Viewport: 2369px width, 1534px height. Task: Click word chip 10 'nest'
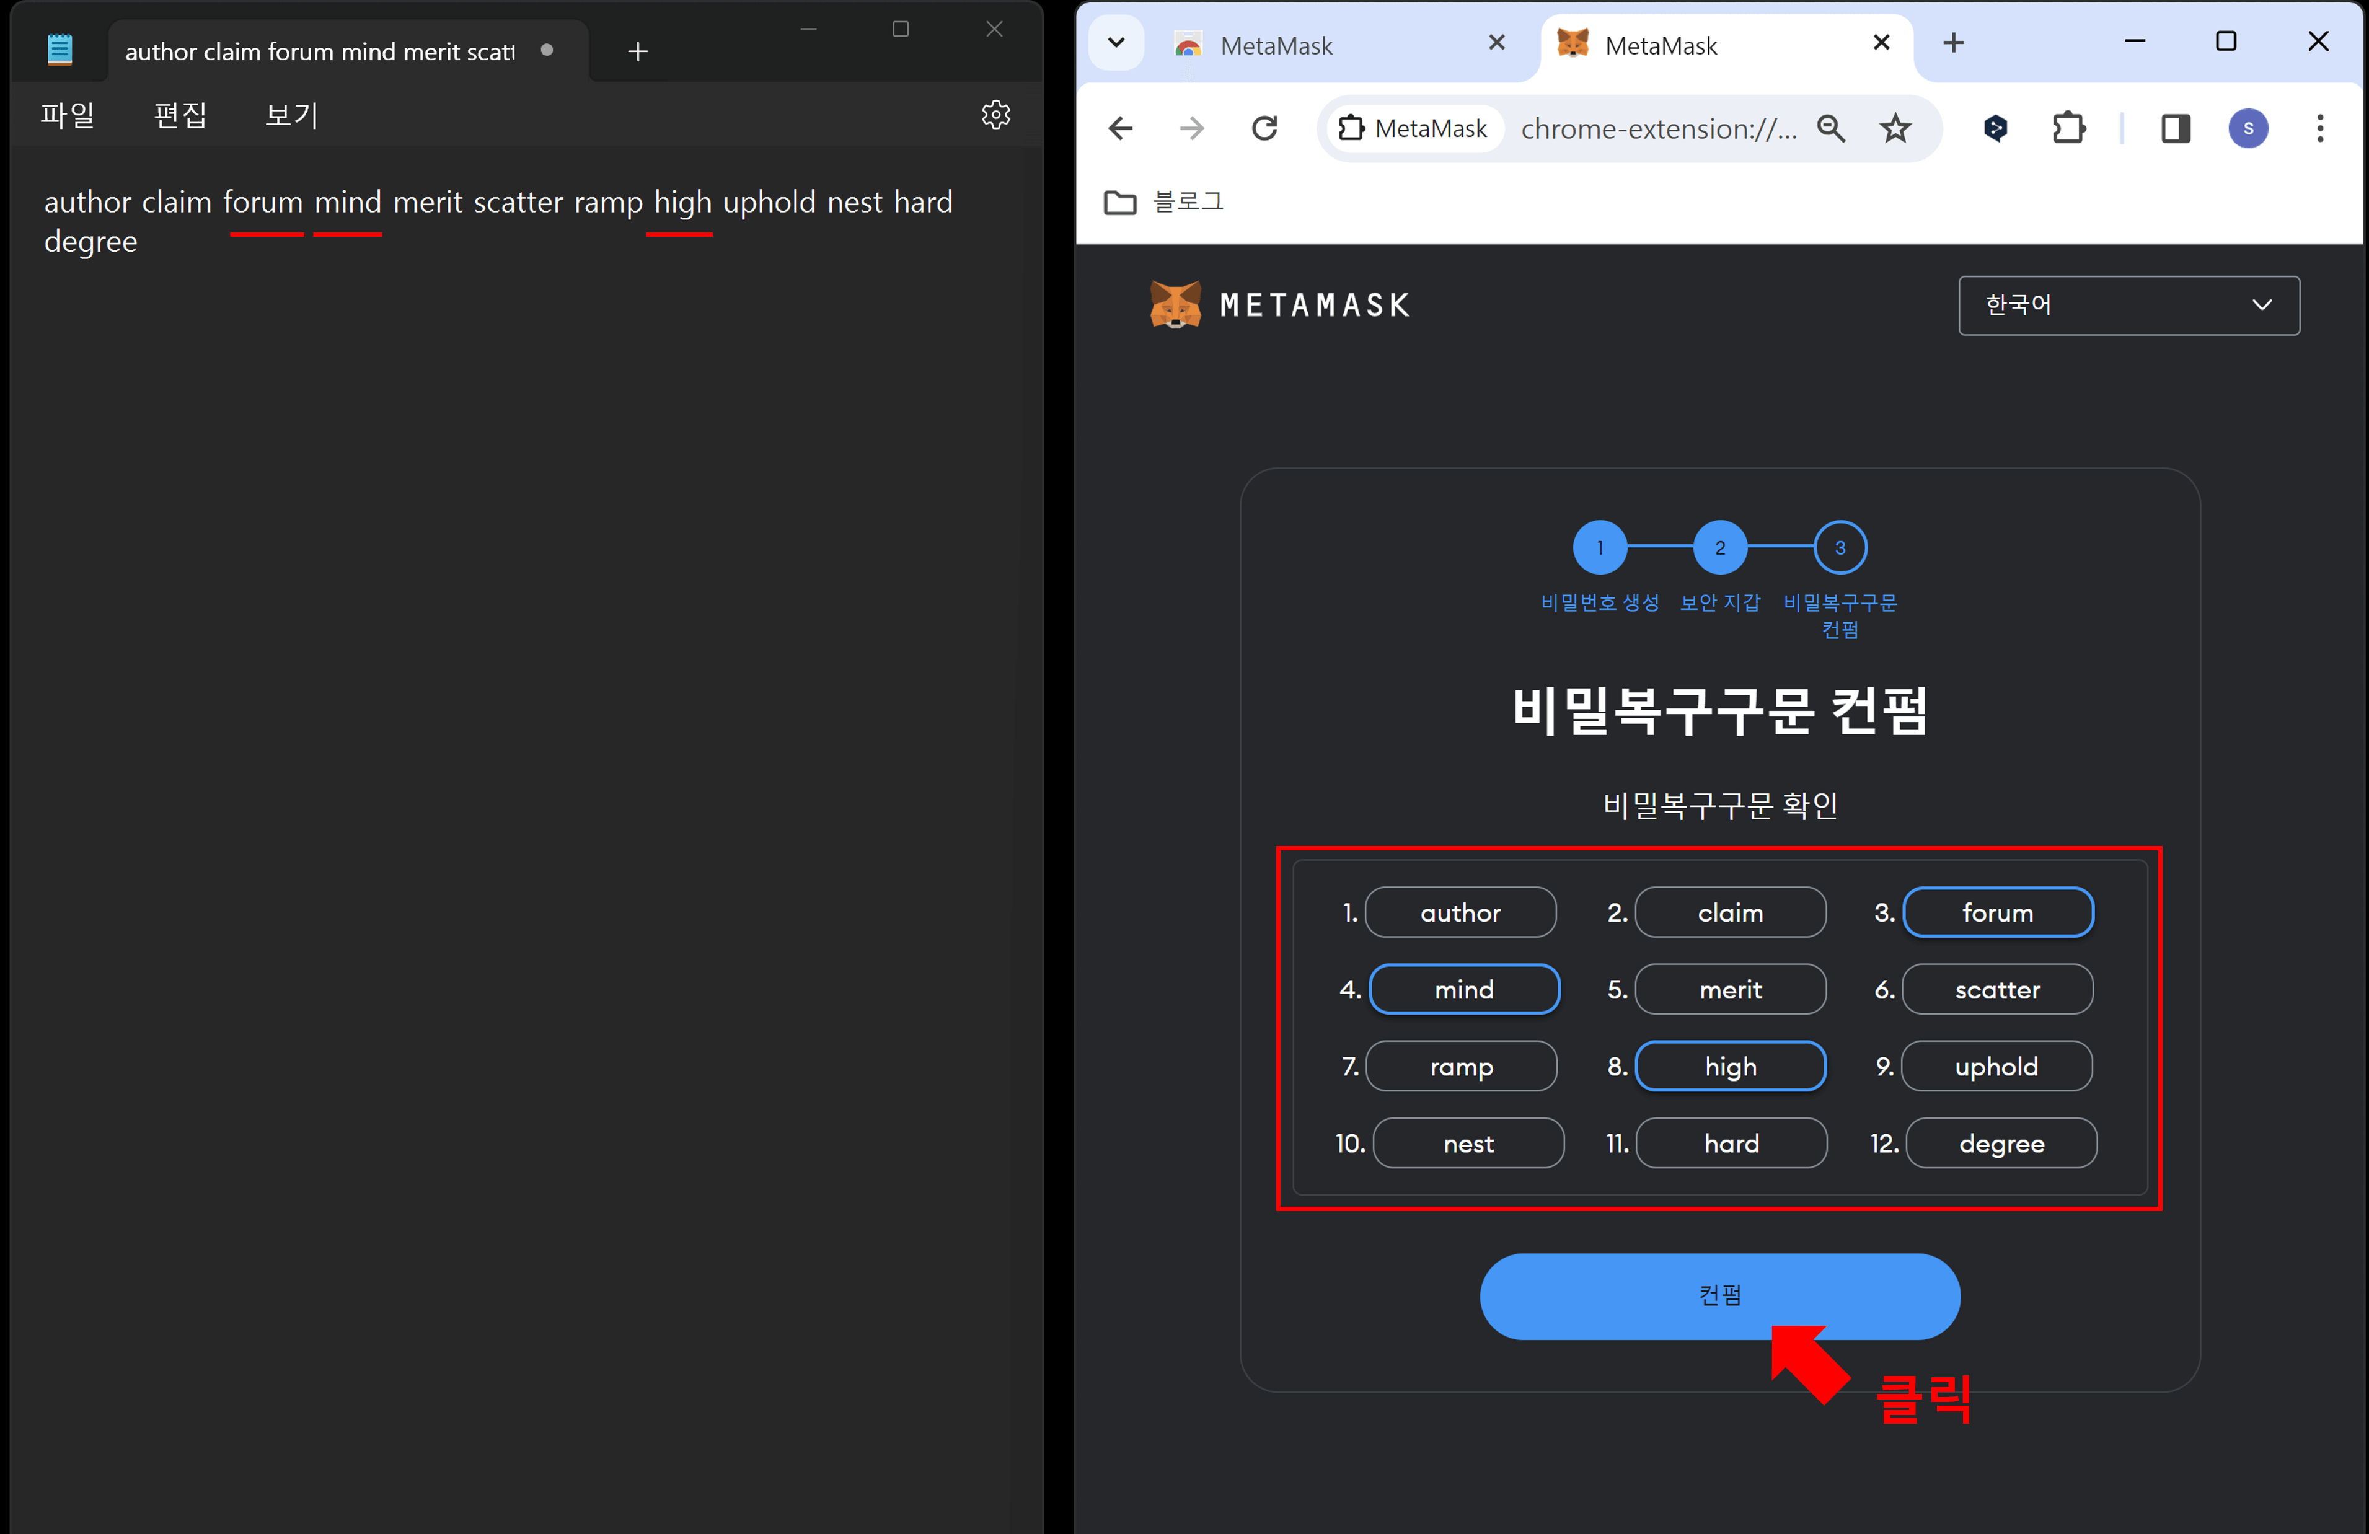click(x=1468, y=1143)
